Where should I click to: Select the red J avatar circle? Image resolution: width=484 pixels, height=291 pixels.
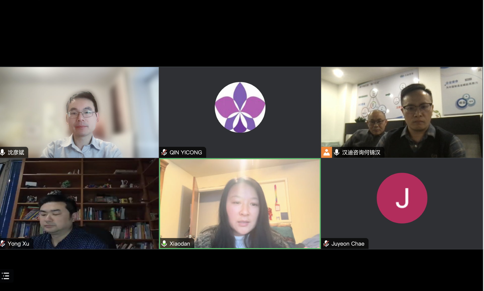click(402, 198)
